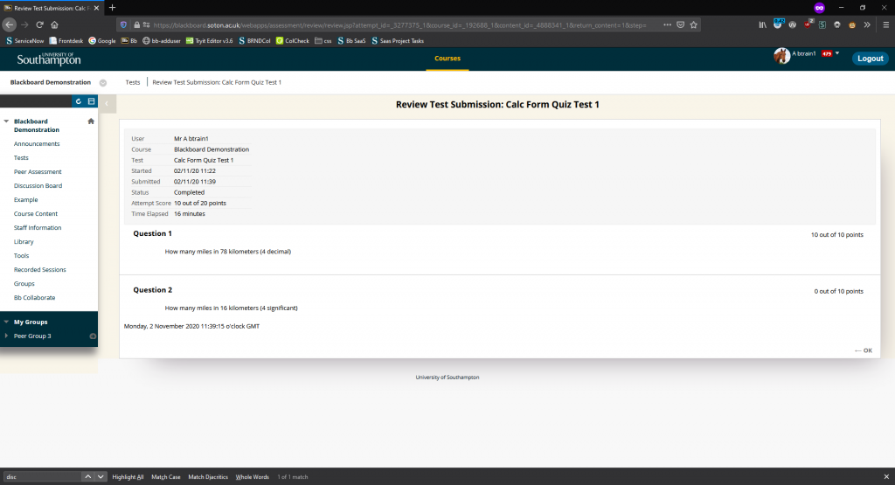Open Groups in the course menu
The height and width of the screenshot is (485, 895).
pyautogui.click(x=24, y=284)
